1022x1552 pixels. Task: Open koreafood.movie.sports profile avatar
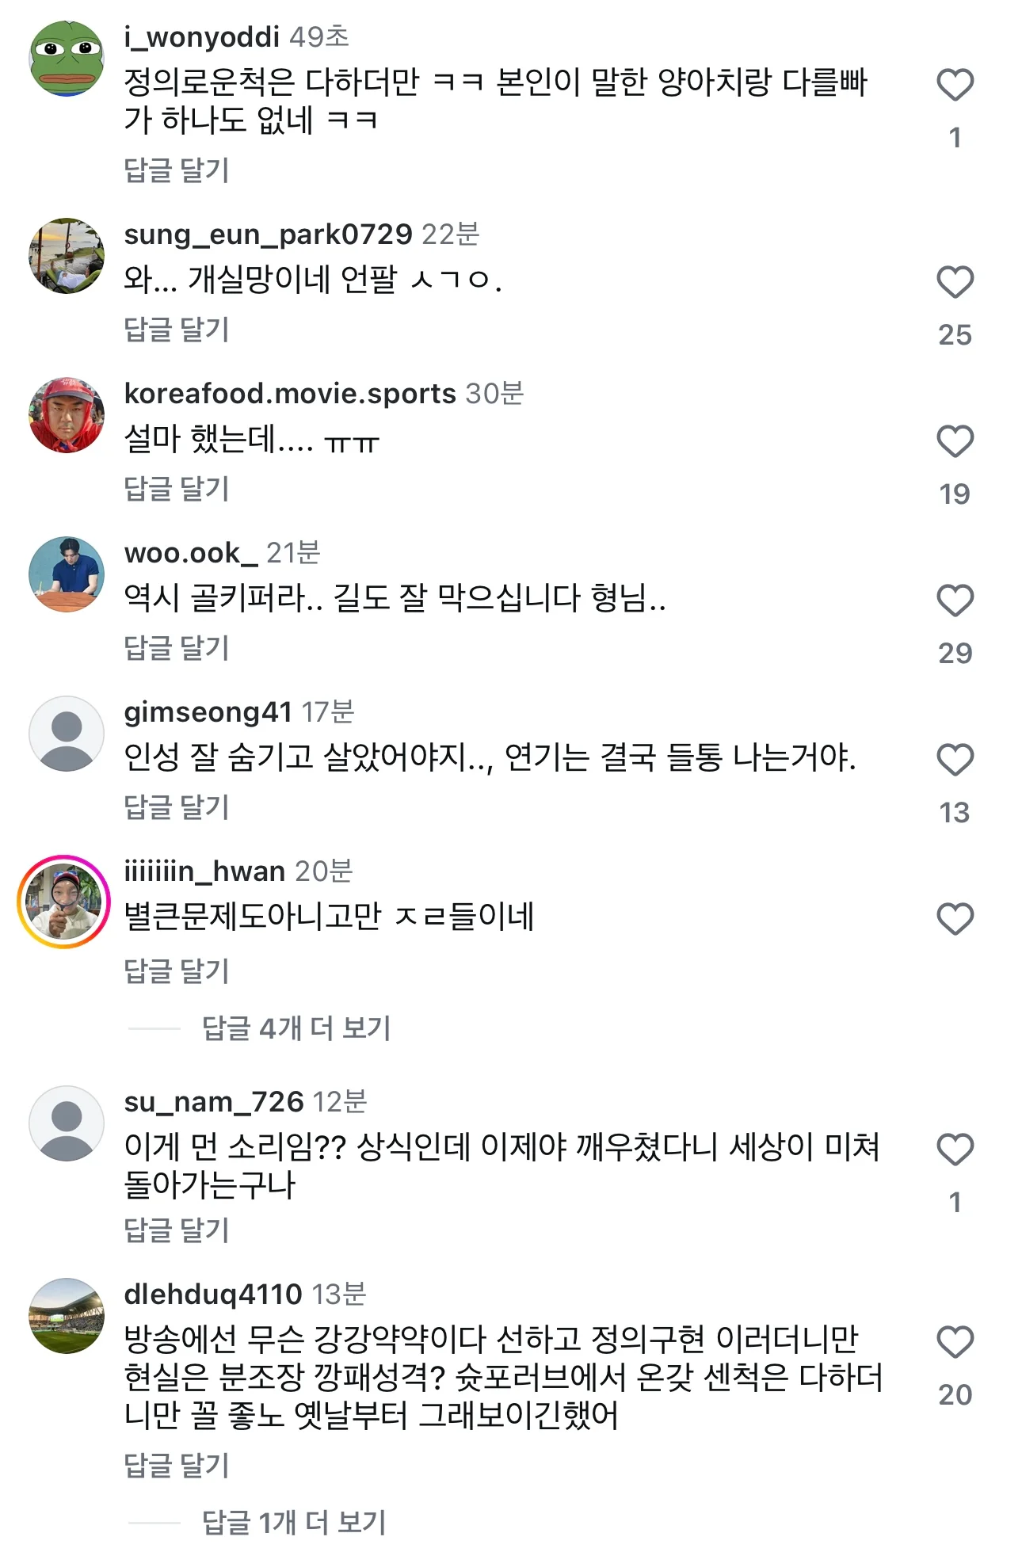pos(67,415)
